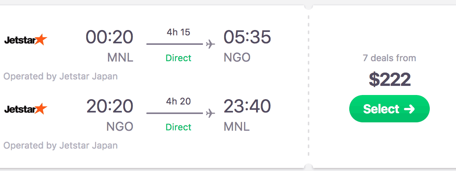Click the 00:20 outbound departure time

(109, 37)
